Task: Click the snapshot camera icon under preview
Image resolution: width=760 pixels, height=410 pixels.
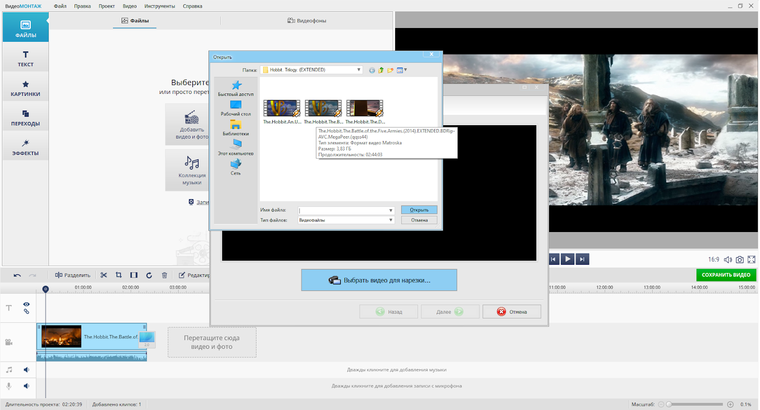Action: point(740,260)
